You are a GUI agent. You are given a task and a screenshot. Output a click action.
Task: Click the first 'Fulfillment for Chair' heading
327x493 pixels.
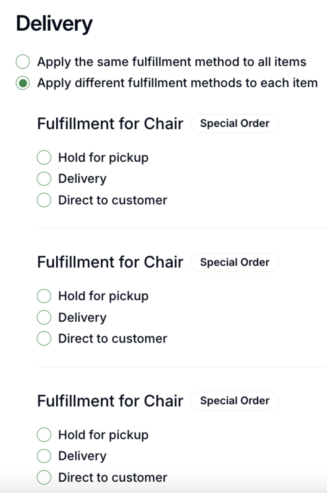pyautogui.click(x=110, y=124)
